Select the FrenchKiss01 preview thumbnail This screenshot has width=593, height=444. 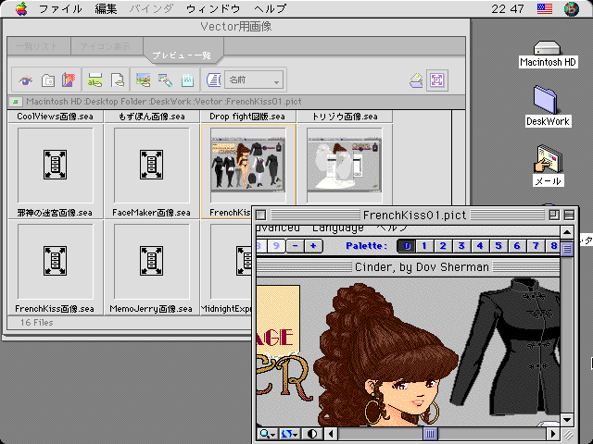[x=247, y=165]
